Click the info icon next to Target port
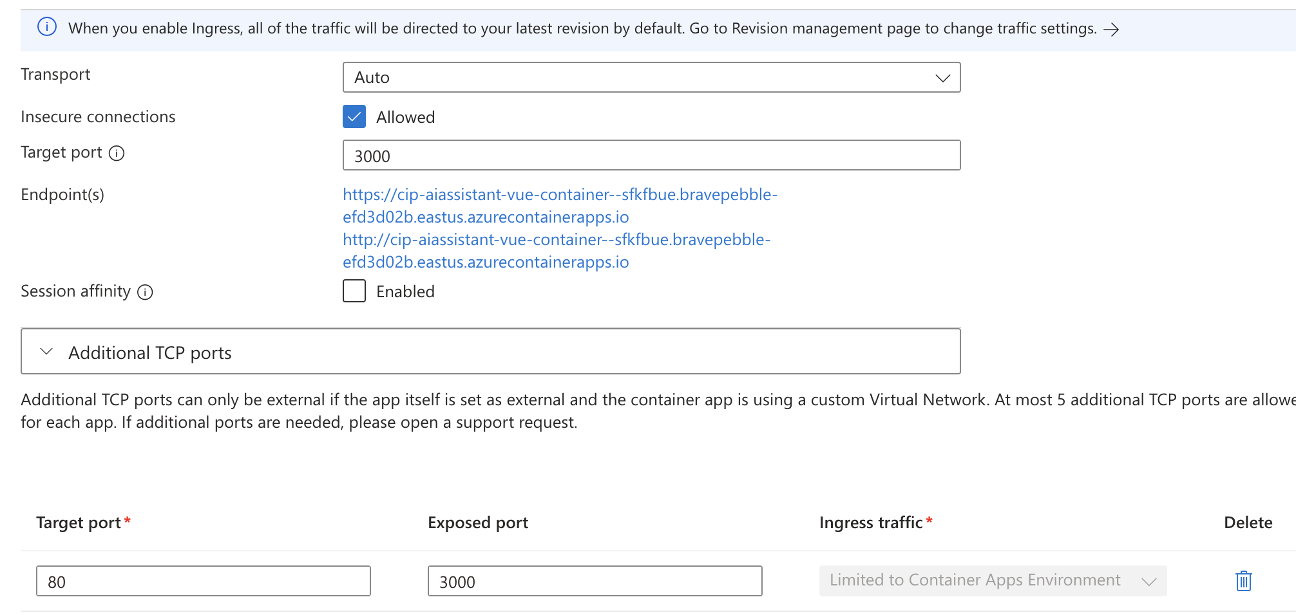This screenshot has height=615, width=1296. click(x=117, y=153)
